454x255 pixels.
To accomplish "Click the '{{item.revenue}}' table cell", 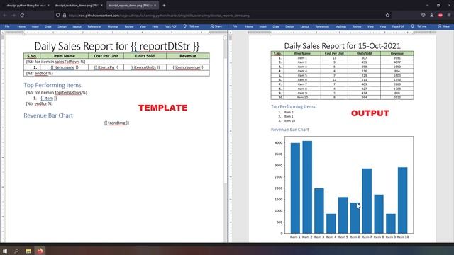I will (188, 67).
